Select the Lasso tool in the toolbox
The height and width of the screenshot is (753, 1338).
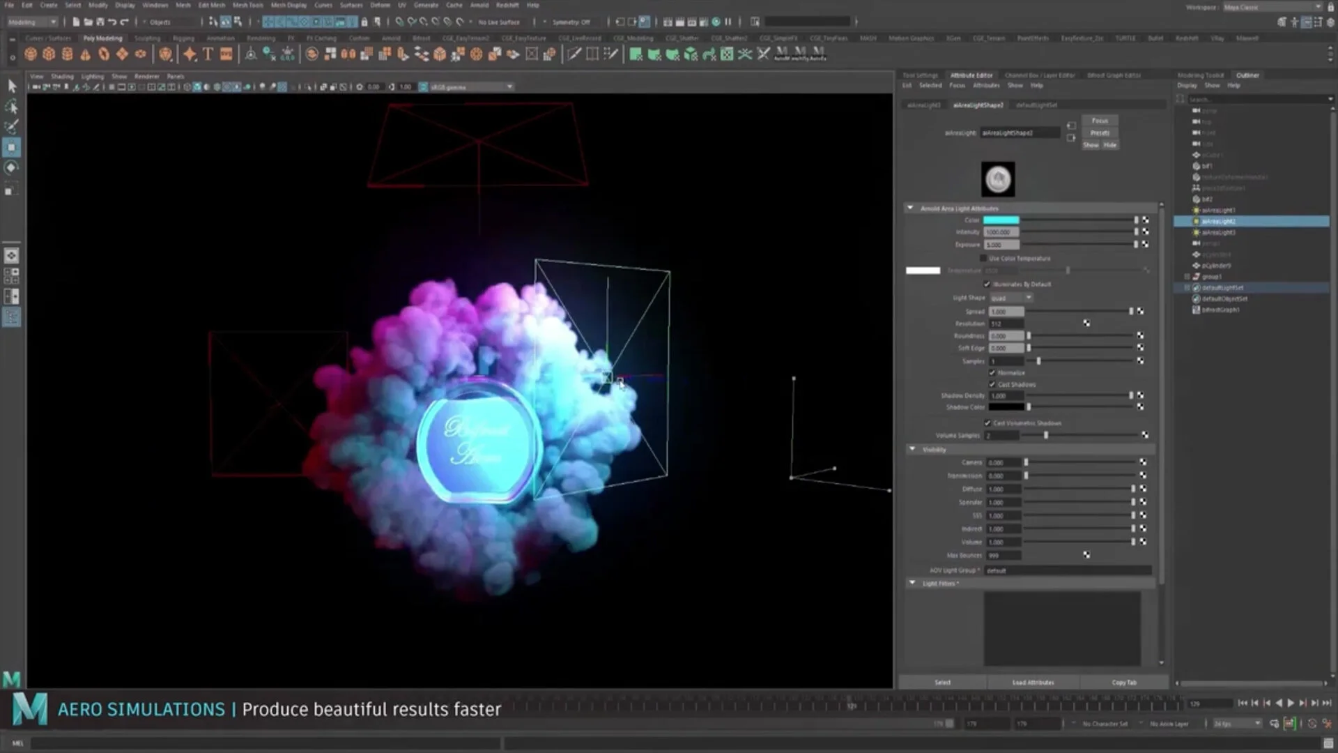point(11,107)
